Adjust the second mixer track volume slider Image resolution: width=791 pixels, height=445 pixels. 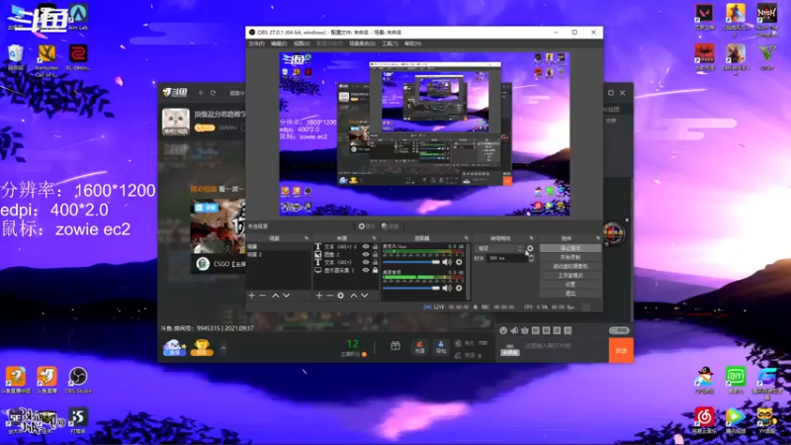[x=411, y=288]
